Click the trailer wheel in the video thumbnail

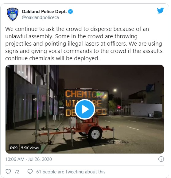coord(95,134)
